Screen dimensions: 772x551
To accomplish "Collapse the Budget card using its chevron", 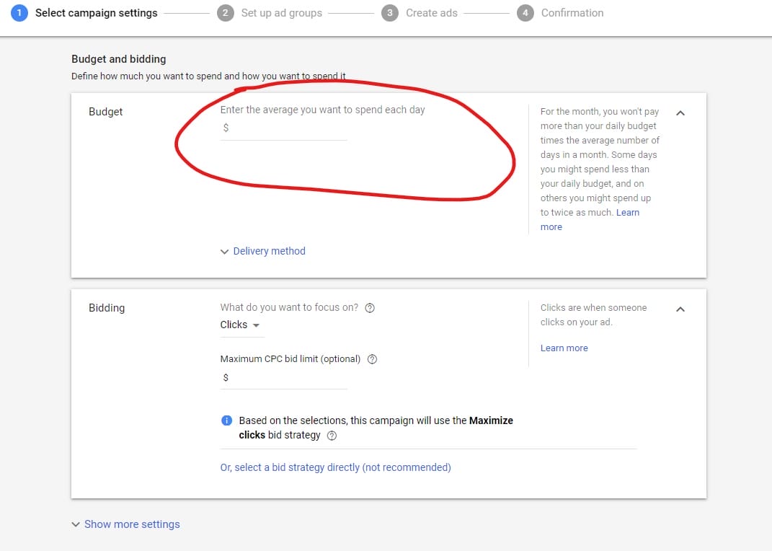I will coord(680,113).
